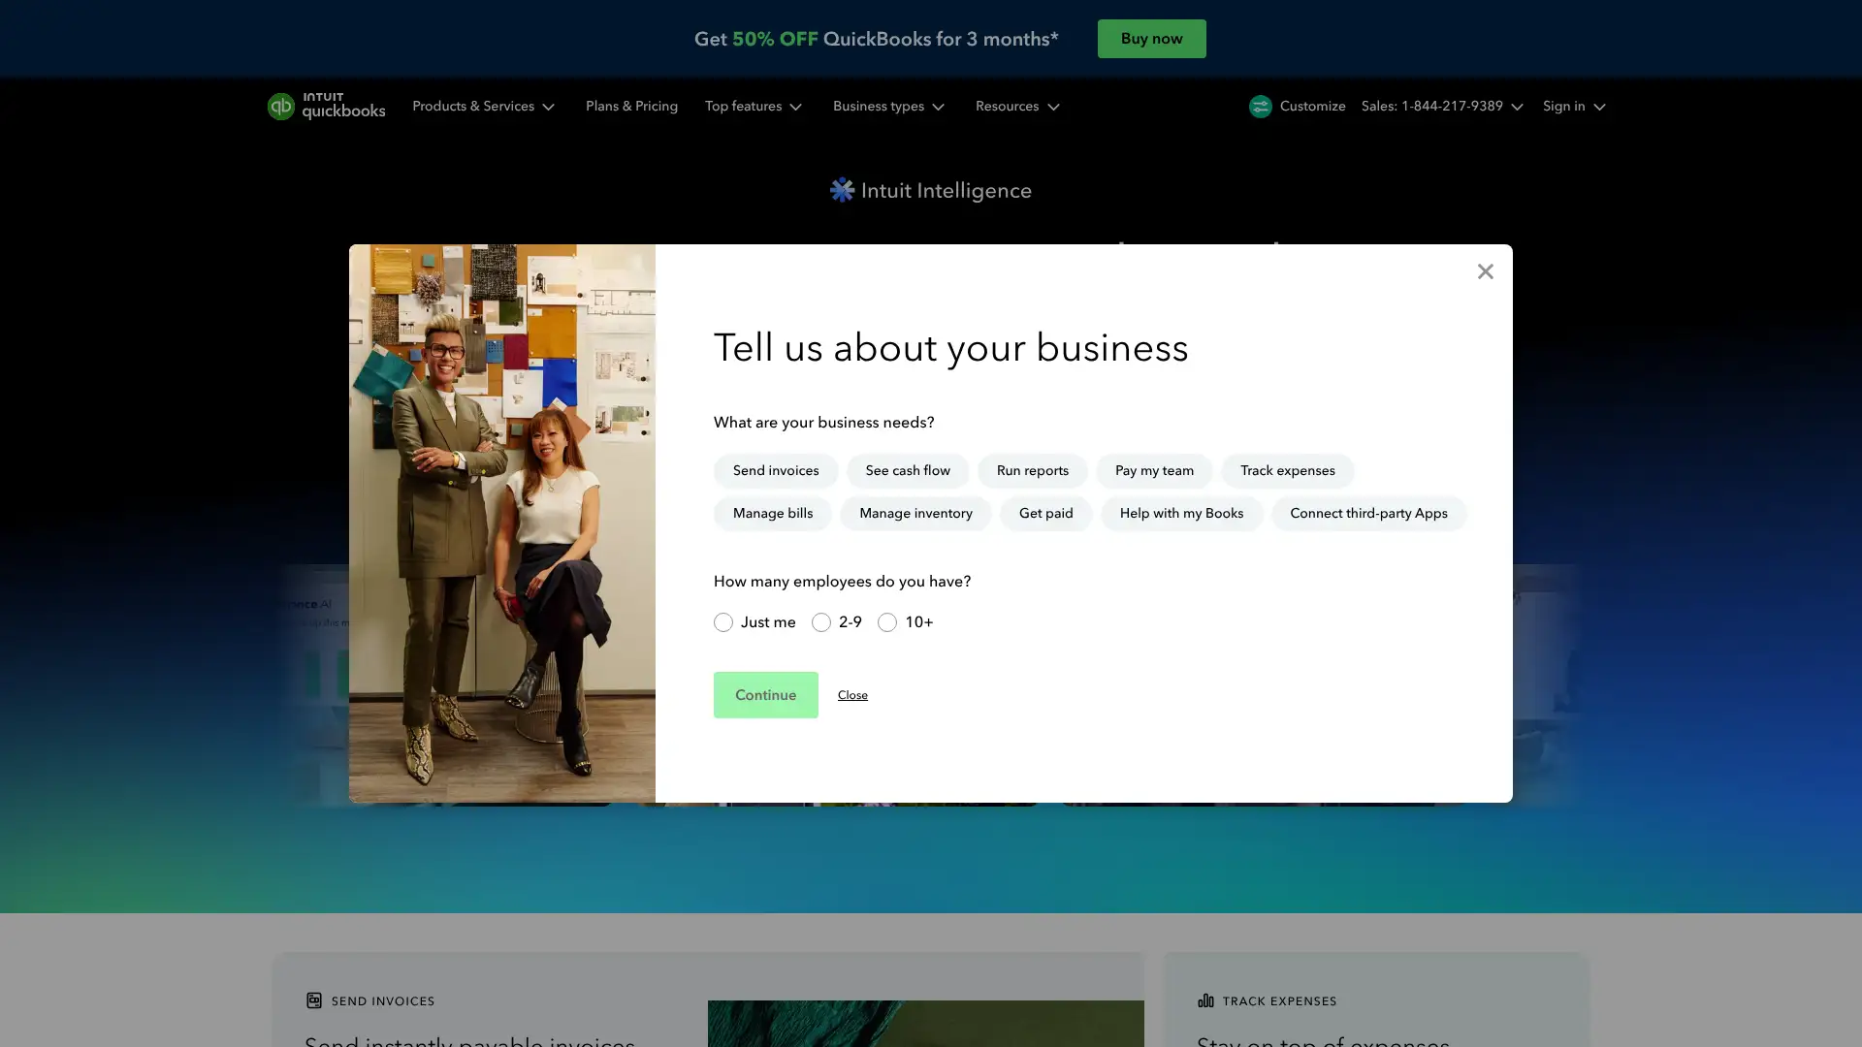Screen dimensions: 1862x1047
Task: Click the Close text link
Action: tap(852, 695)
